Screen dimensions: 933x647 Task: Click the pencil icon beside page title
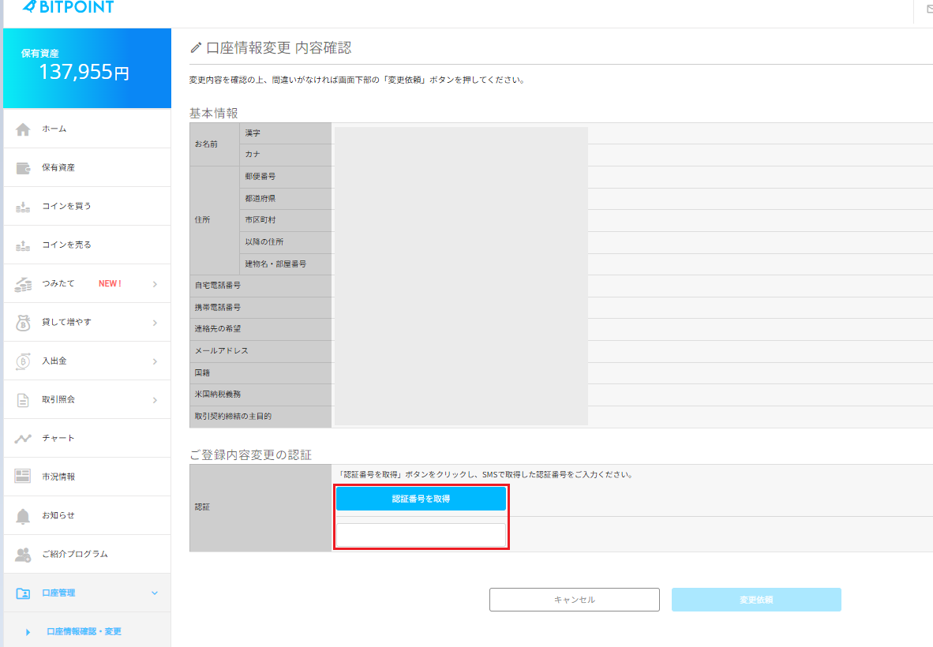point(196,47)
